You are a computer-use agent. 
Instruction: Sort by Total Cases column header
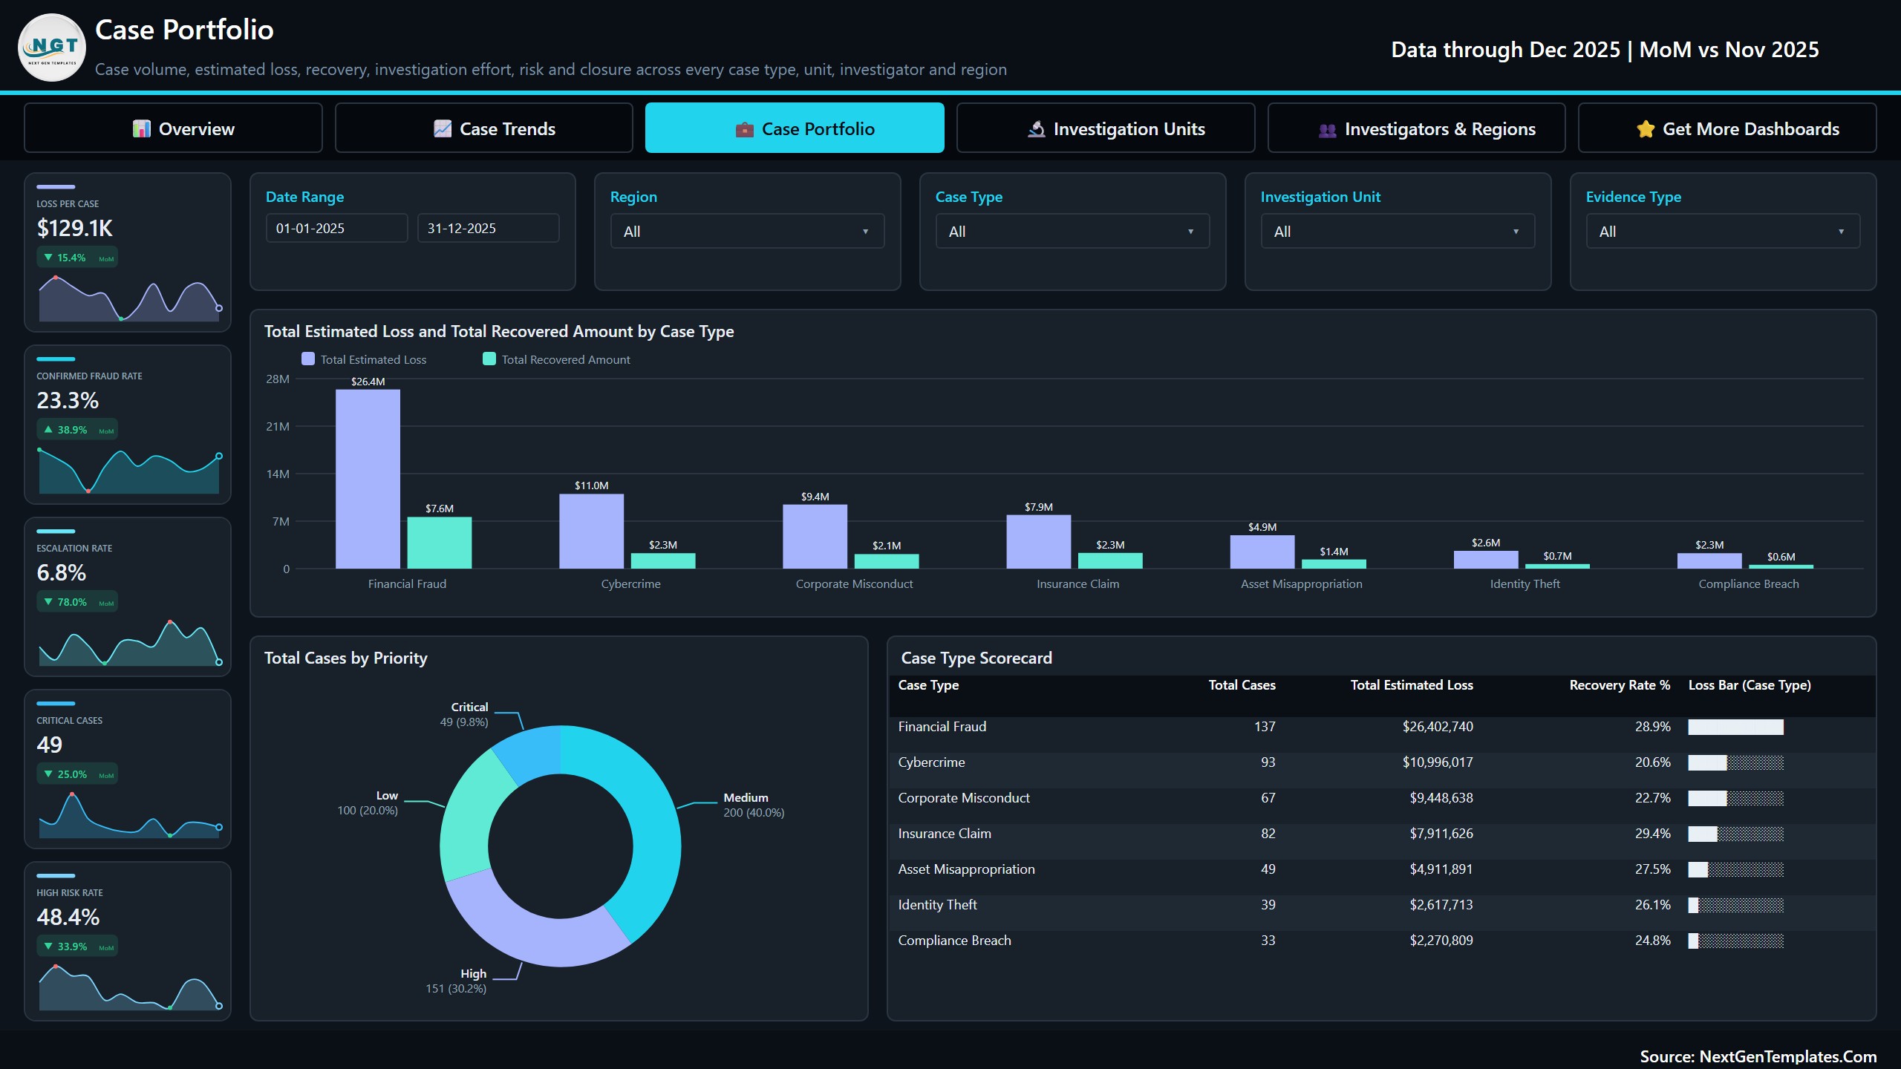coord(1242,685)
